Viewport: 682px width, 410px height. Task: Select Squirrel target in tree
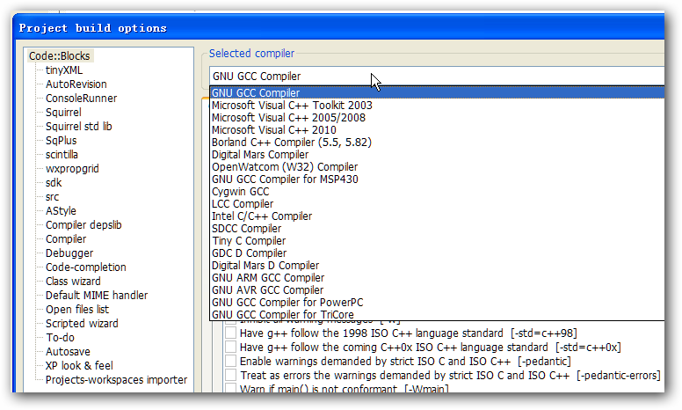pos(63,113)
